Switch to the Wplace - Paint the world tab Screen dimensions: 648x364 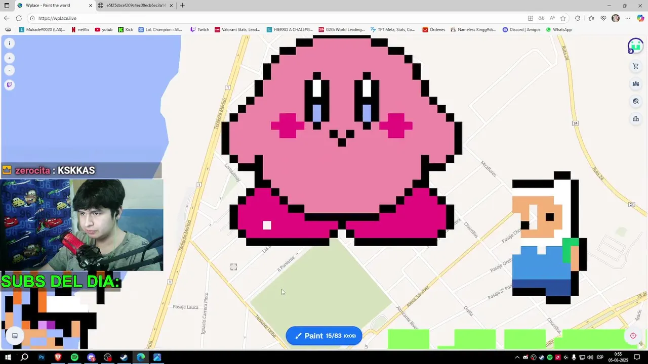tap(54, 6)
